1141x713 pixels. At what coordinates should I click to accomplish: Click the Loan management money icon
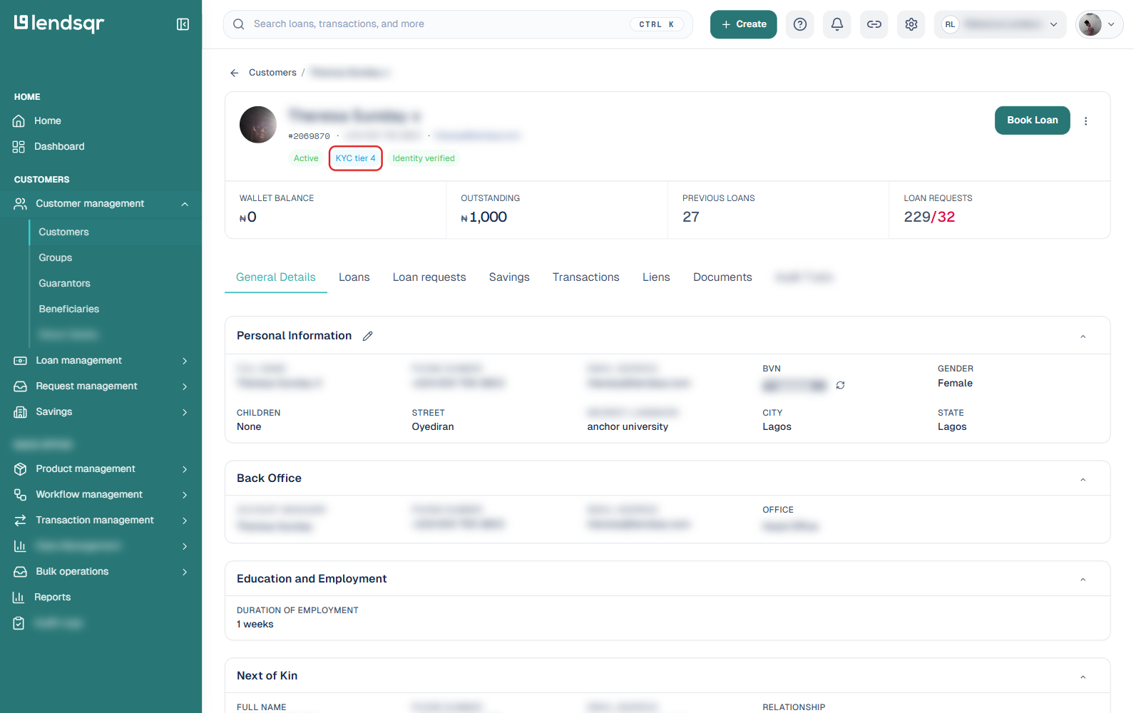(20, 361)
